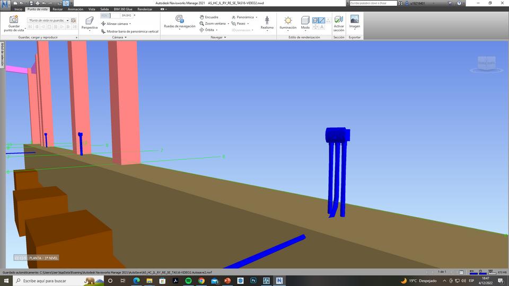The image size is (509, 286).
Task: Open Órbita dropdown arrow
Action: 217,30
